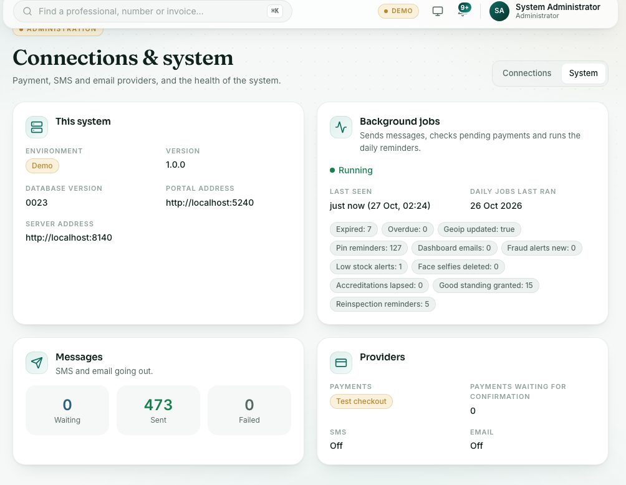This screenshot has height=485, width=626.
Task: Click the Expired: 7 chip
Action: [354, 229]
